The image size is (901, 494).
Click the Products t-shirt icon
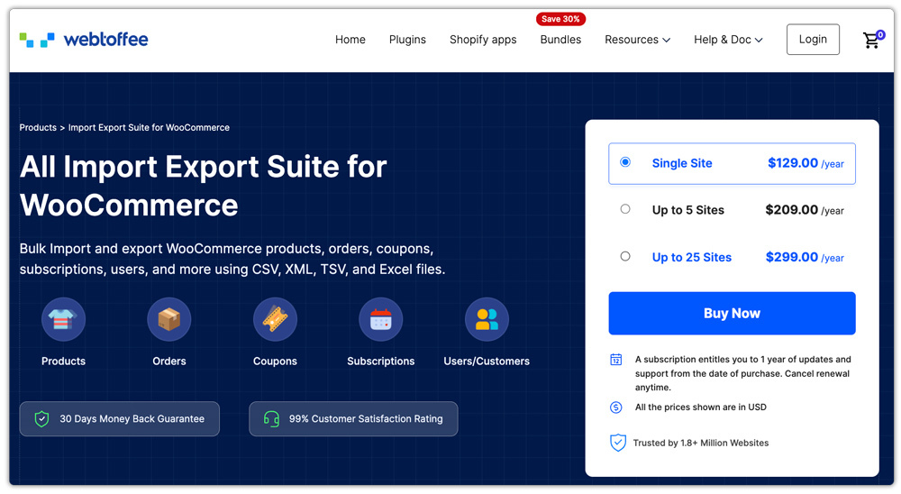point(63,319)
